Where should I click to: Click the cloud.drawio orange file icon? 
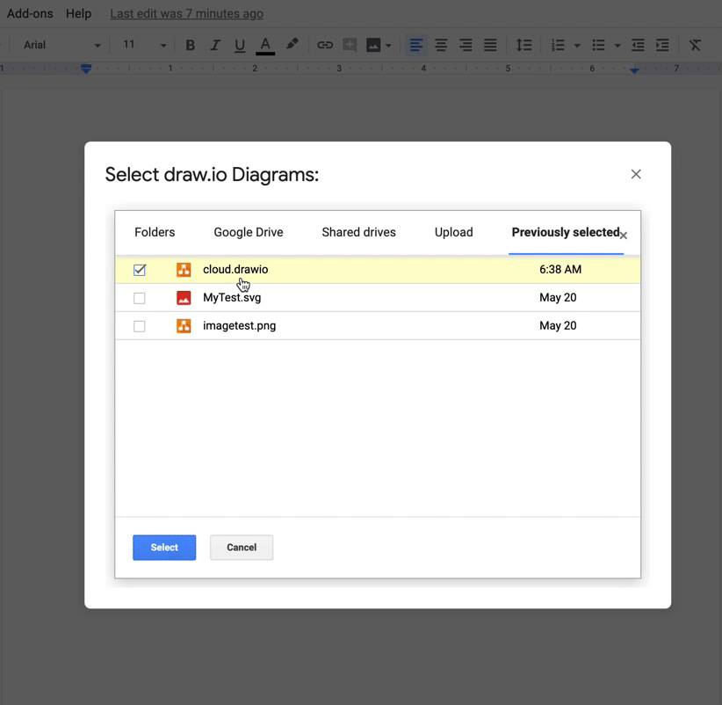click(x=184, y=270)
